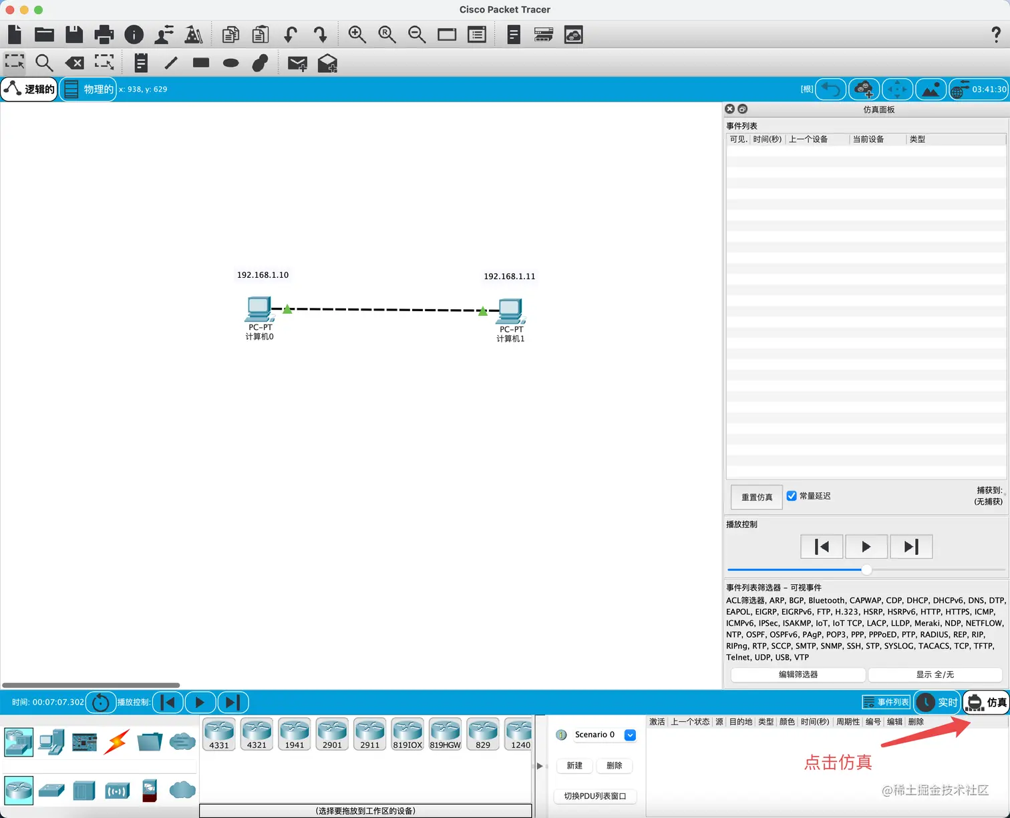1010x818 pixels.
Task: Select the Inspect magnifier tool
Action: tap(44, 63)
